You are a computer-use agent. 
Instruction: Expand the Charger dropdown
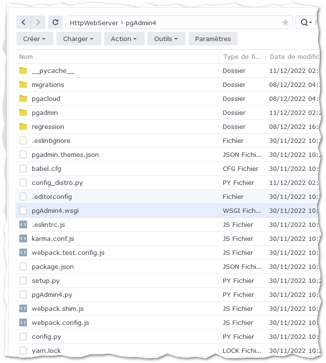coord(78,39)
